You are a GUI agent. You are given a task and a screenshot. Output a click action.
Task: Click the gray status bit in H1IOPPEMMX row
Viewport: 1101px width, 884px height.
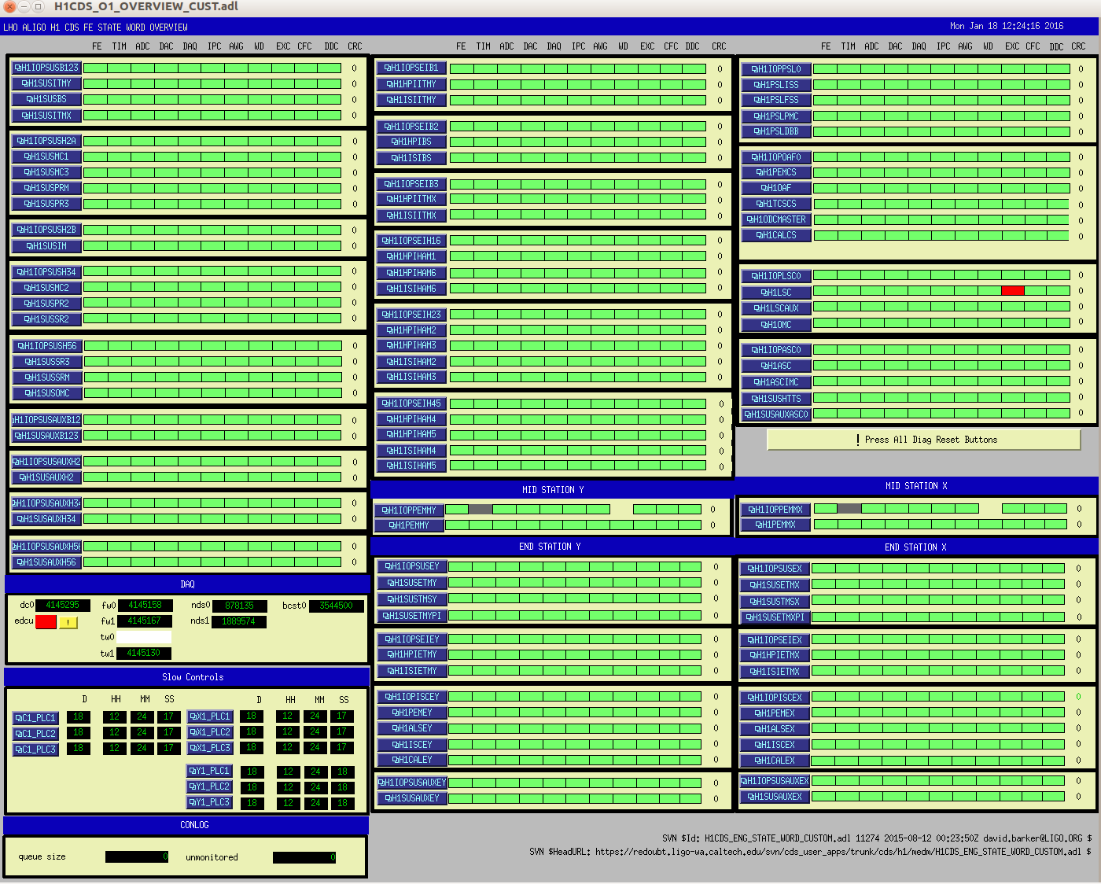click(x=849, y=509)
